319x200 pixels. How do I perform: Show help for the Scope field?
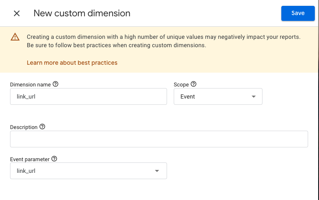click(x=193, y=84)
